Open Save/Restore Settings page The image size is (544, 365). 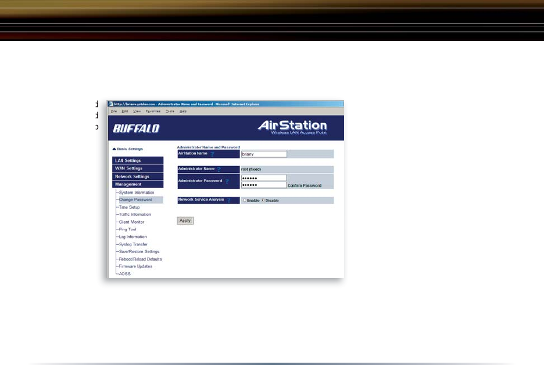[139, 251]
